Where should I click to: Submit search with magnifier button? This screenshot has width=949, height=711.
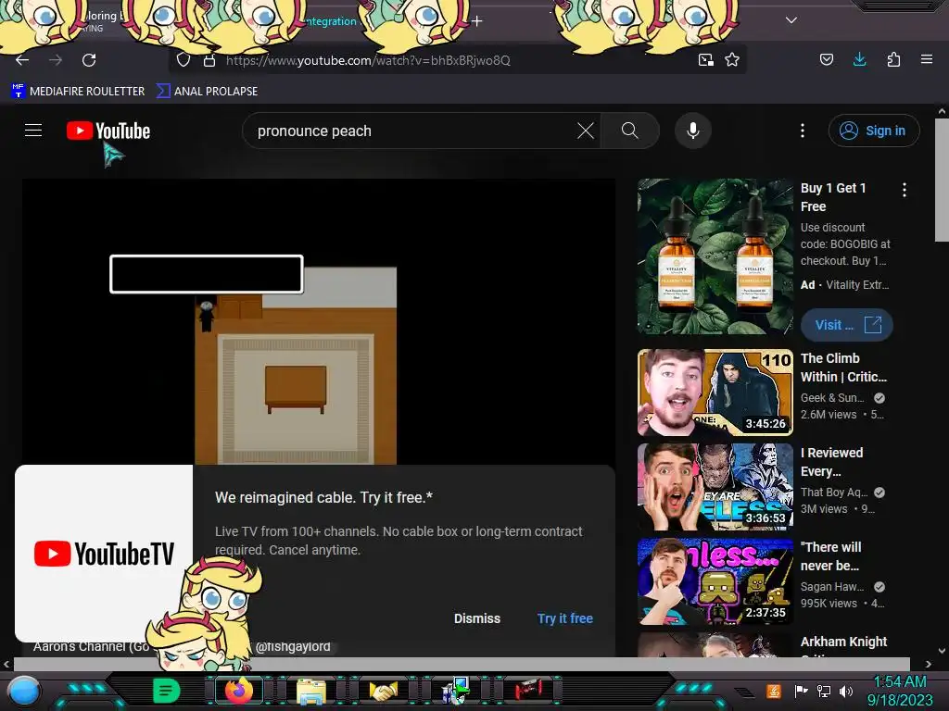pyautogui.click(x=630, y=131)
